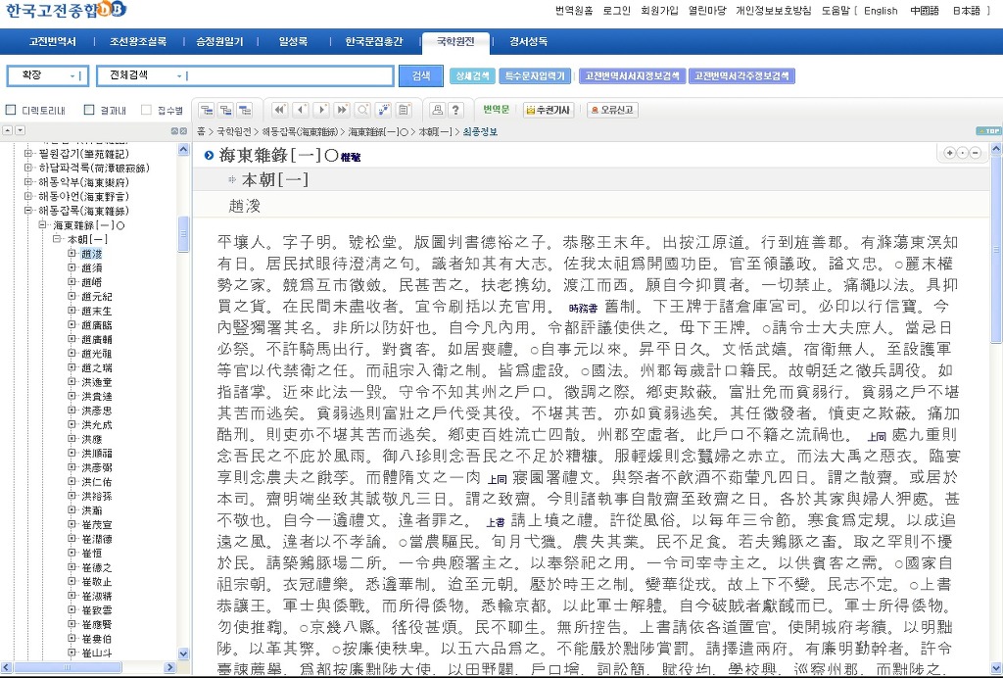1003x678 pixels.
Task: Open the 확장 dropdown
Action: 47,76
